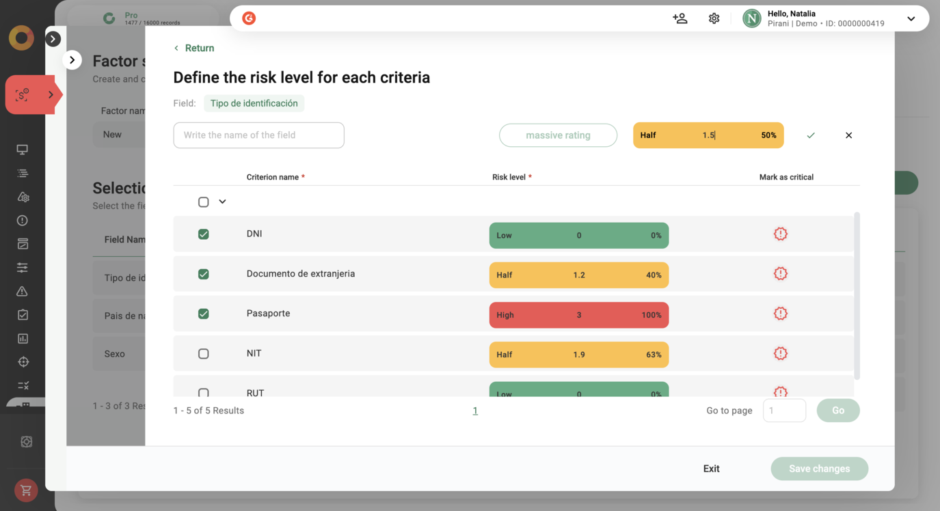Click the add user icon in the top bar

680,18
